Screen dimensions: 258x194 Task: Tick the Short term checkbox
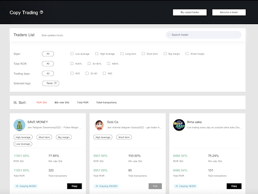143,54
